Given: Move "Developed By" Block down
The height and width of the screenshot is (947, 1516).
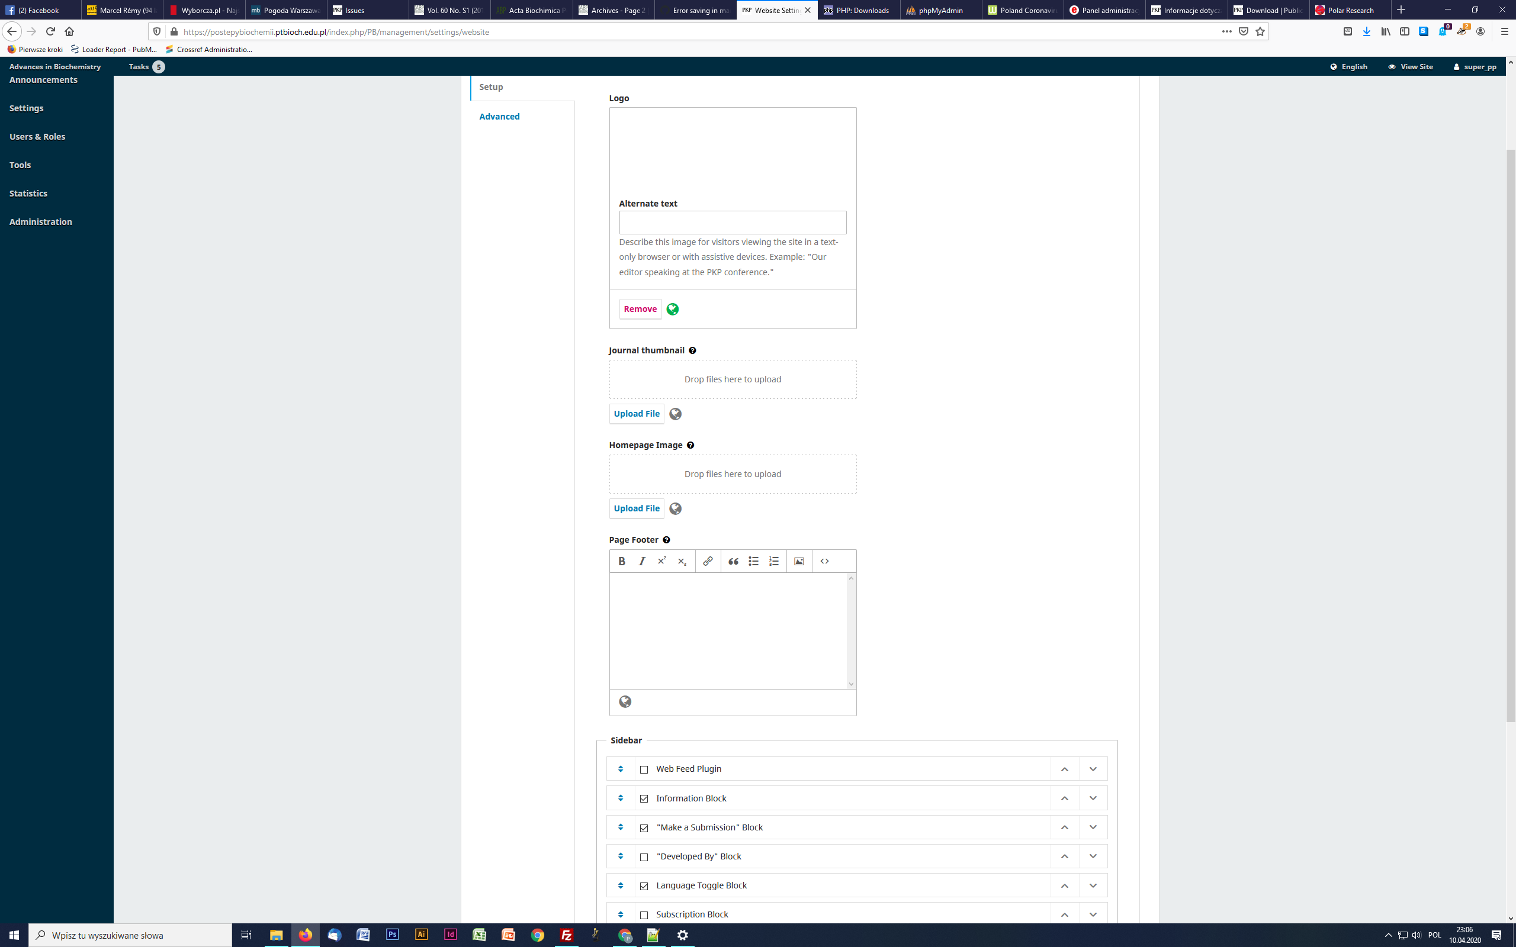Looking at the screenshot, I should [1093, 856].
